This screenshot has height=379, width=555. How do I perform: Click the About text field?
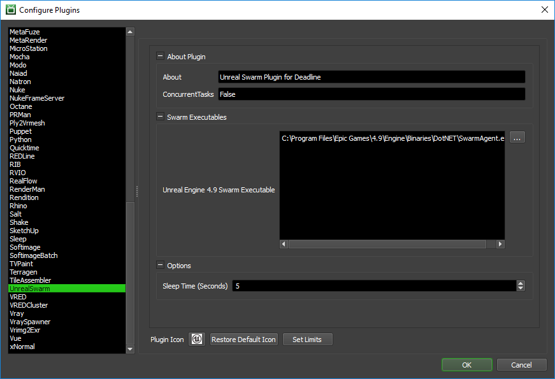pyautogui.click(x=371, y=77)
